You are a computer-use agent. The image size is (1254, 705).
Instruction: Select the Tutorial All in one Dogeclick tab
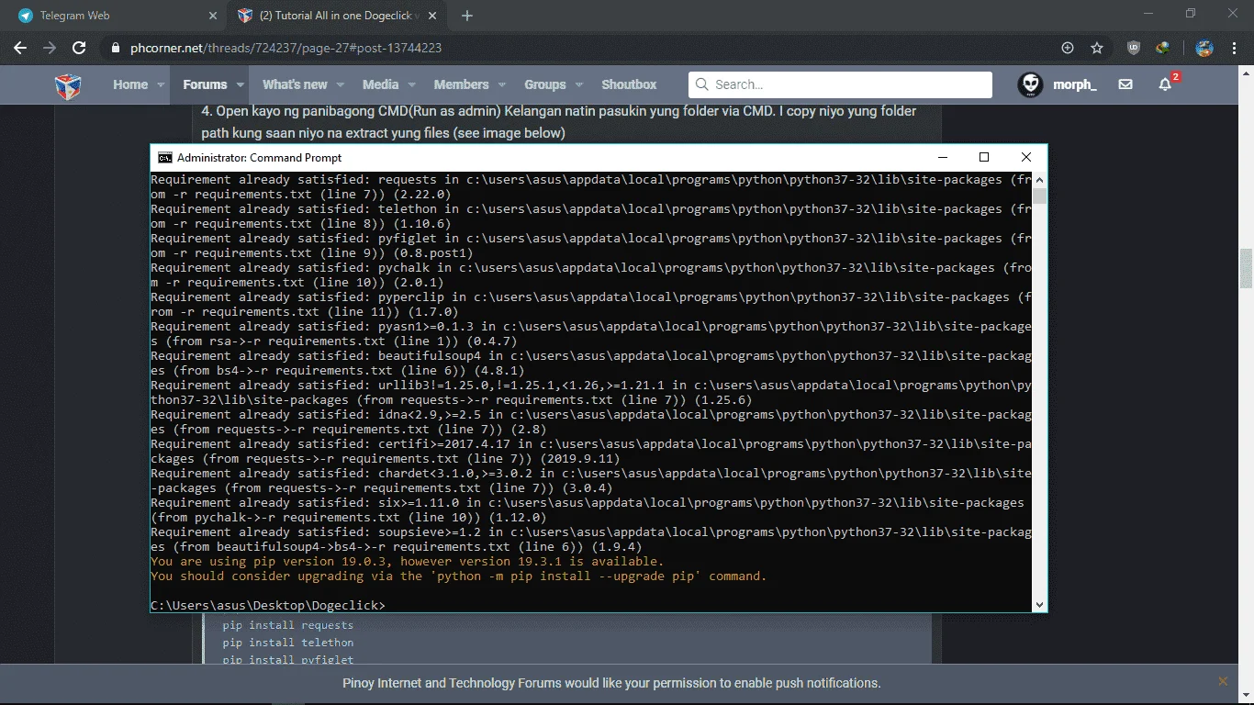(338, 16)
